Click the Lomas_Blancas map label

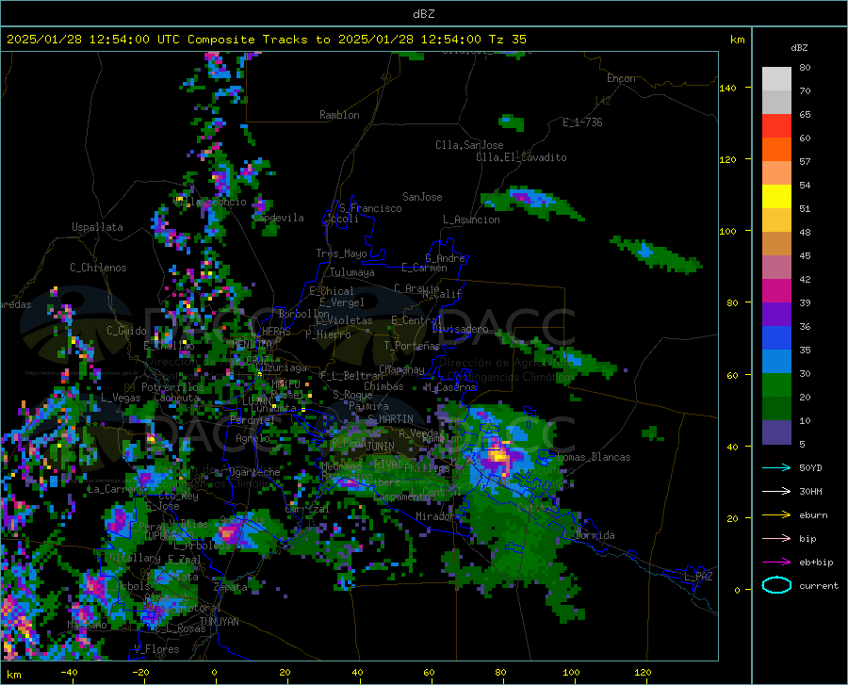tap(594, 457)
